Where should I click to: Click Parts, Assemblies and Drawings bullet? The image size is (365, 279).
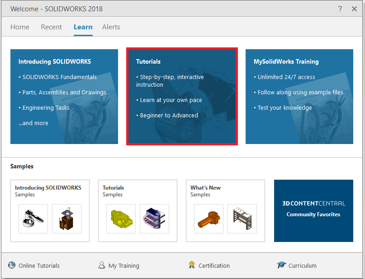point(62,93)
